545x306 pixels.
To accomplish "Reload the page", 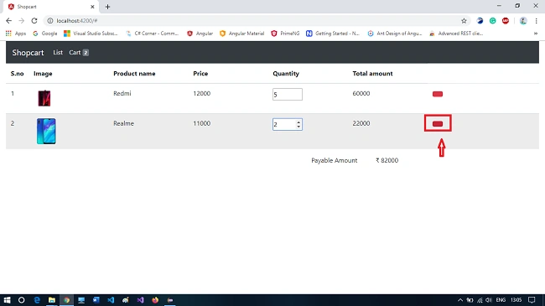I will click(34, 21).
